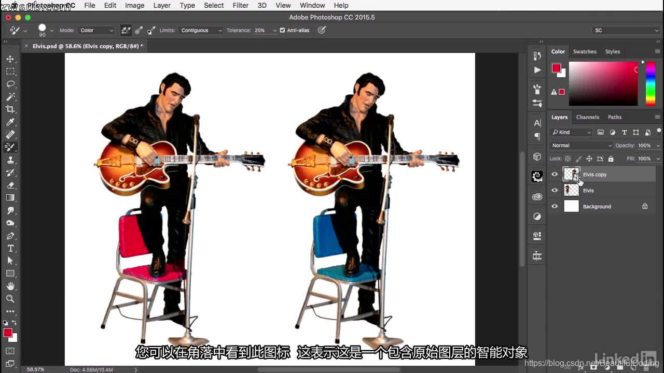Enable Sampling Continuous option
The image size is (664, 373).
click(x=126, y=30)
